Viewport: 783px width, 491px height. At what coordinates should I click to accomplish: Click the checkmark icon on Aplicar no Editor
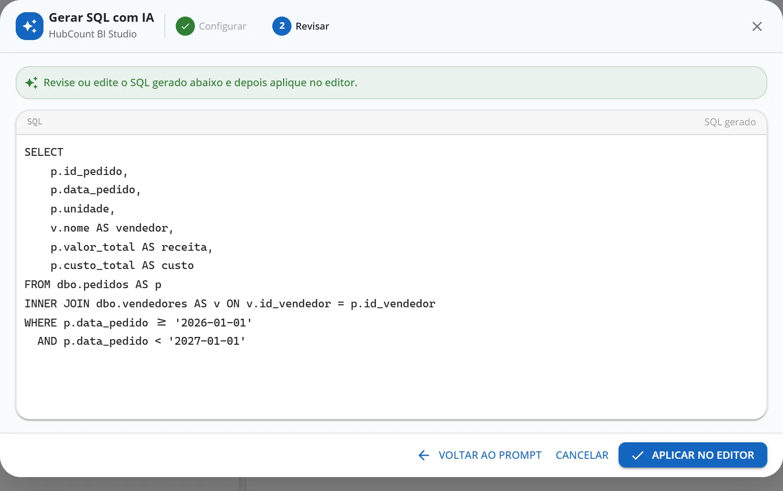[x=638, y=455]
